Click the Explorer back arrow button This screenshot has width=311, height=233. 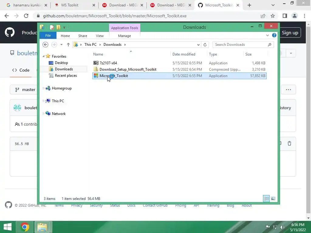pos(46,45)
